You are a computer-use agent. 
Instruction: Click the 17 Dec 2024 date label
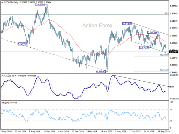tap(78, 131)
